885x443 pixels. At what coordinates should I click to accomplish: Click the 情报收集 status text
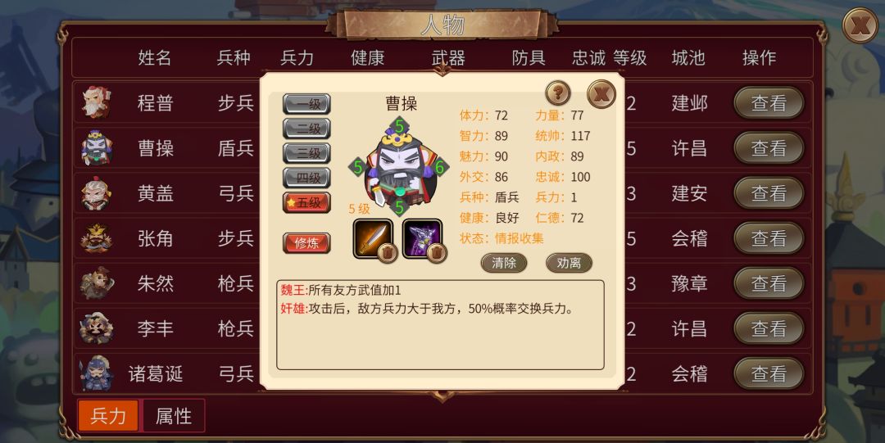click(520, 238)
